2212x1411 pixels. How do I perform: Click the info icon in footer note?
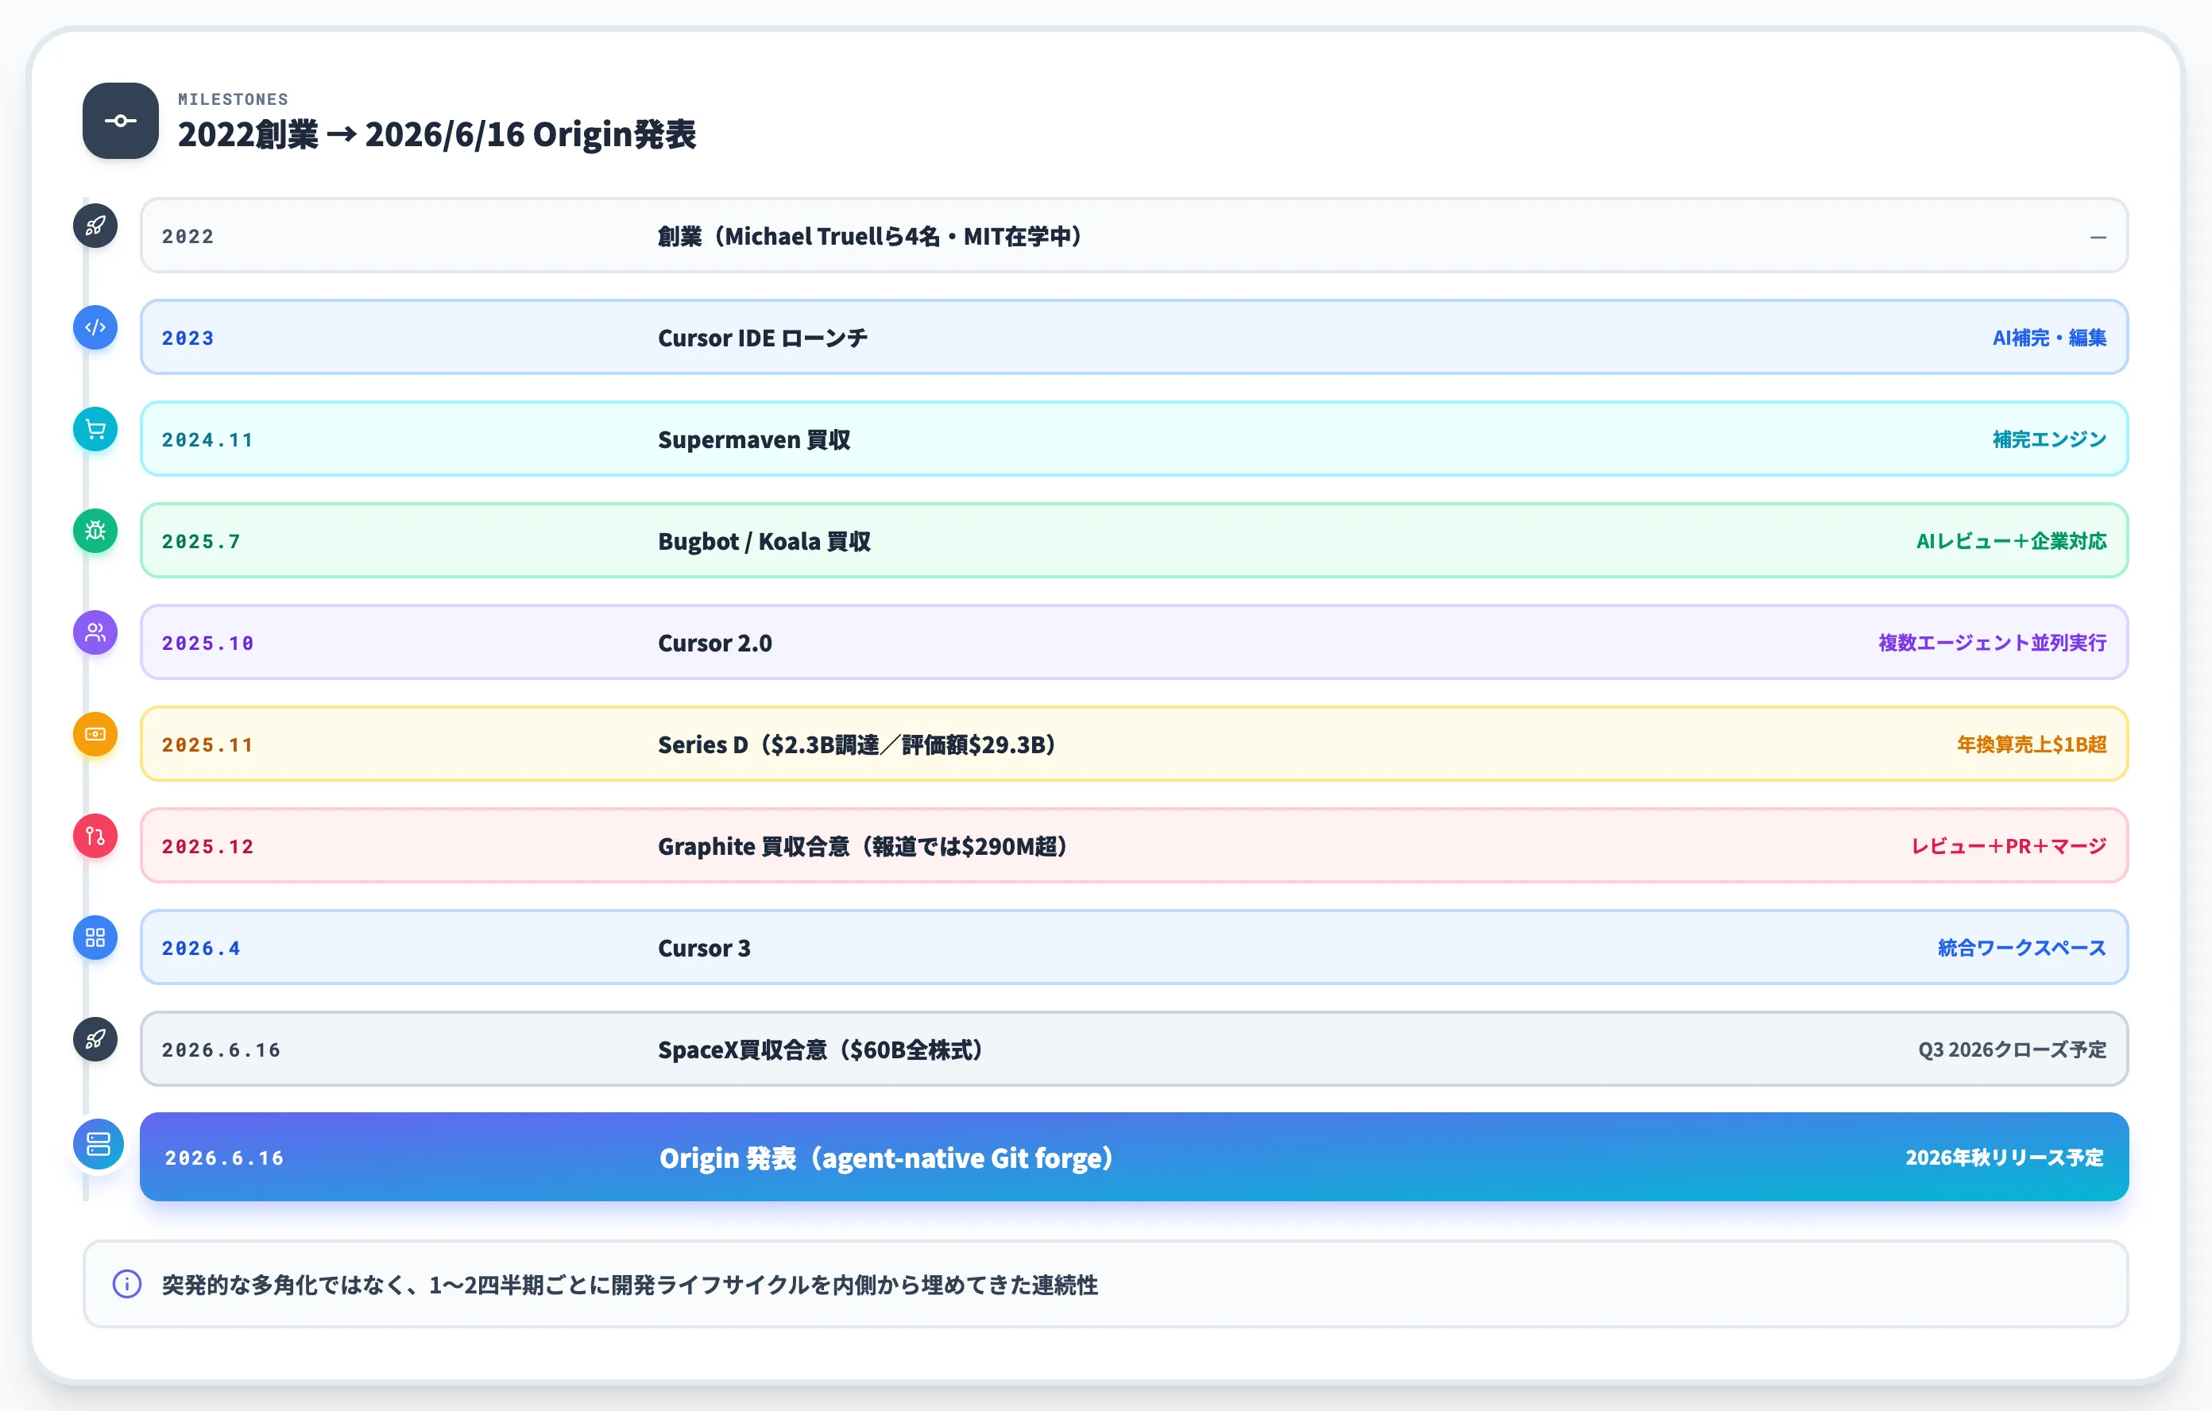[127, 1284]
